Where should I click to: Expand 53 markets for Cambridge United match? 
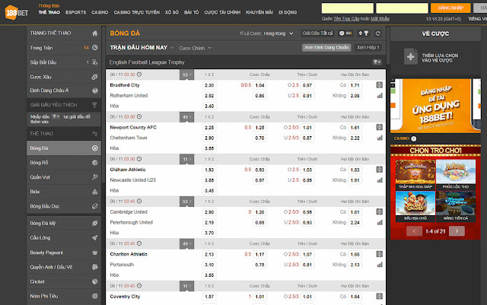point(186,202)
